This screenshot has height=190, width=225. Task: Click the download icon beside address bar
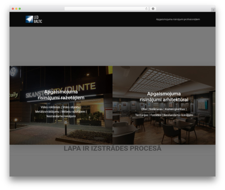[153, 9]
